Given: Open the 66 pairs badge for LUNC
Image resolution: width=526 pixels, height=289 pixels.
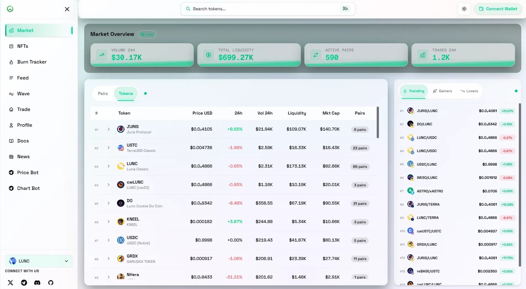Looking at the screenshot, I should coord(360,166).
